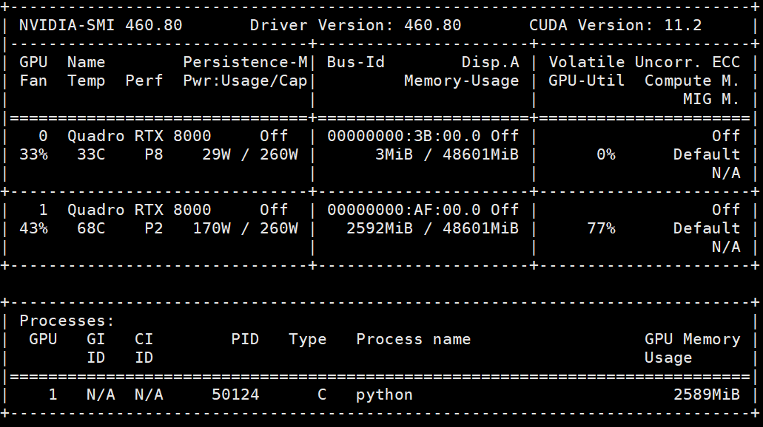Viewport: 763px width, 427px height.
Task: Click the Memory-Usage column header
Action: click(x=461, y=81)
